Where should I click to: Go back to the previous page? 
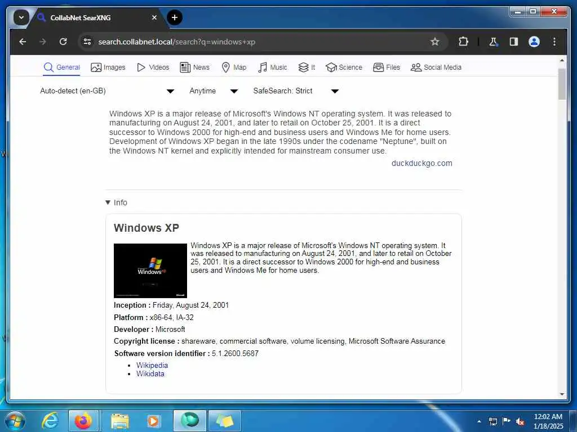click(x=23, y=42)
